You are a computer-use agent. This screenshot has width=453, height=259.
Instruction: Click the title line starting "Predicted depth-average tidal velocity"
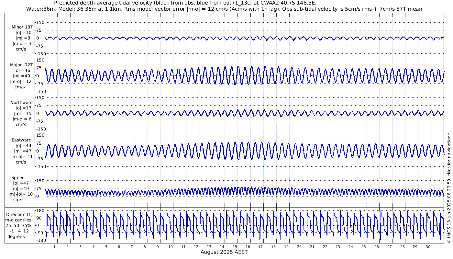(185, 3)
